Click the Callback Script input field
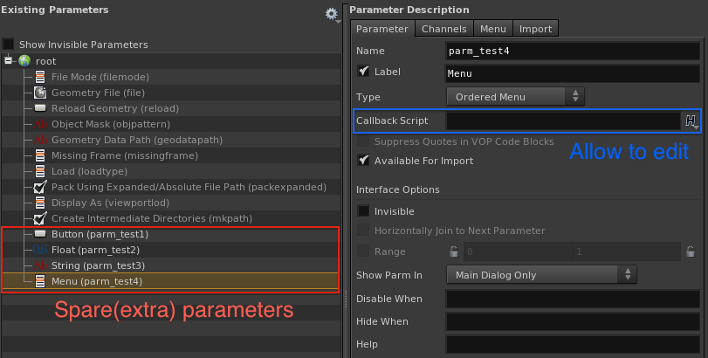 click(563, 121)
